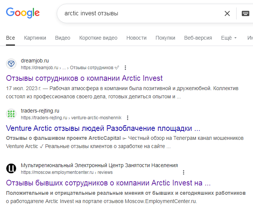The width and height of the screenshot is (253, 209).
Task: Open the Покупки tab
Action: (x=165, y=38)
